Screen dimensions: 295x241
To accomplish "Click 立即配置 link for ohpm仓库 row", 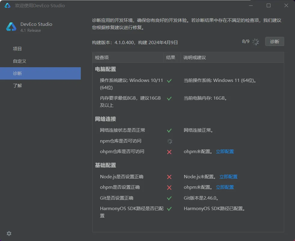I will (225, 152).
